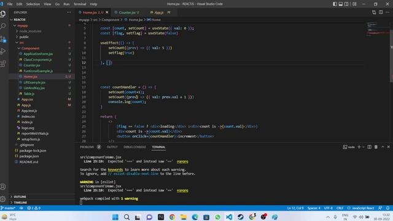393x221 pixels.
Task: Click the code minimap
Action: (378, 29)
